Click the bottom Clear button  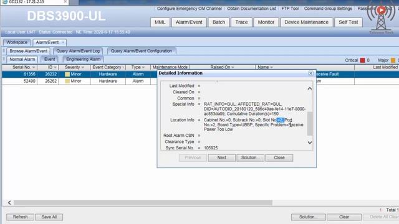click(344, 217)
